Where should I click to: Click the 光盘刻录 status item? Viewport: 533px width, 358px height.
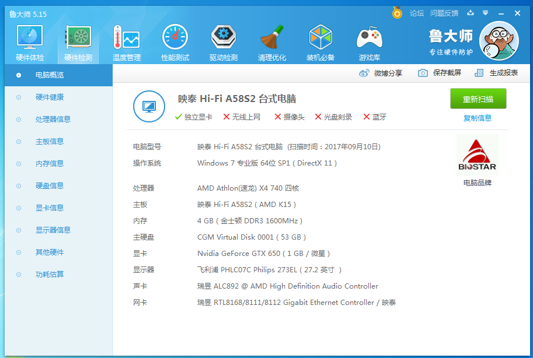tap(333, 117)
